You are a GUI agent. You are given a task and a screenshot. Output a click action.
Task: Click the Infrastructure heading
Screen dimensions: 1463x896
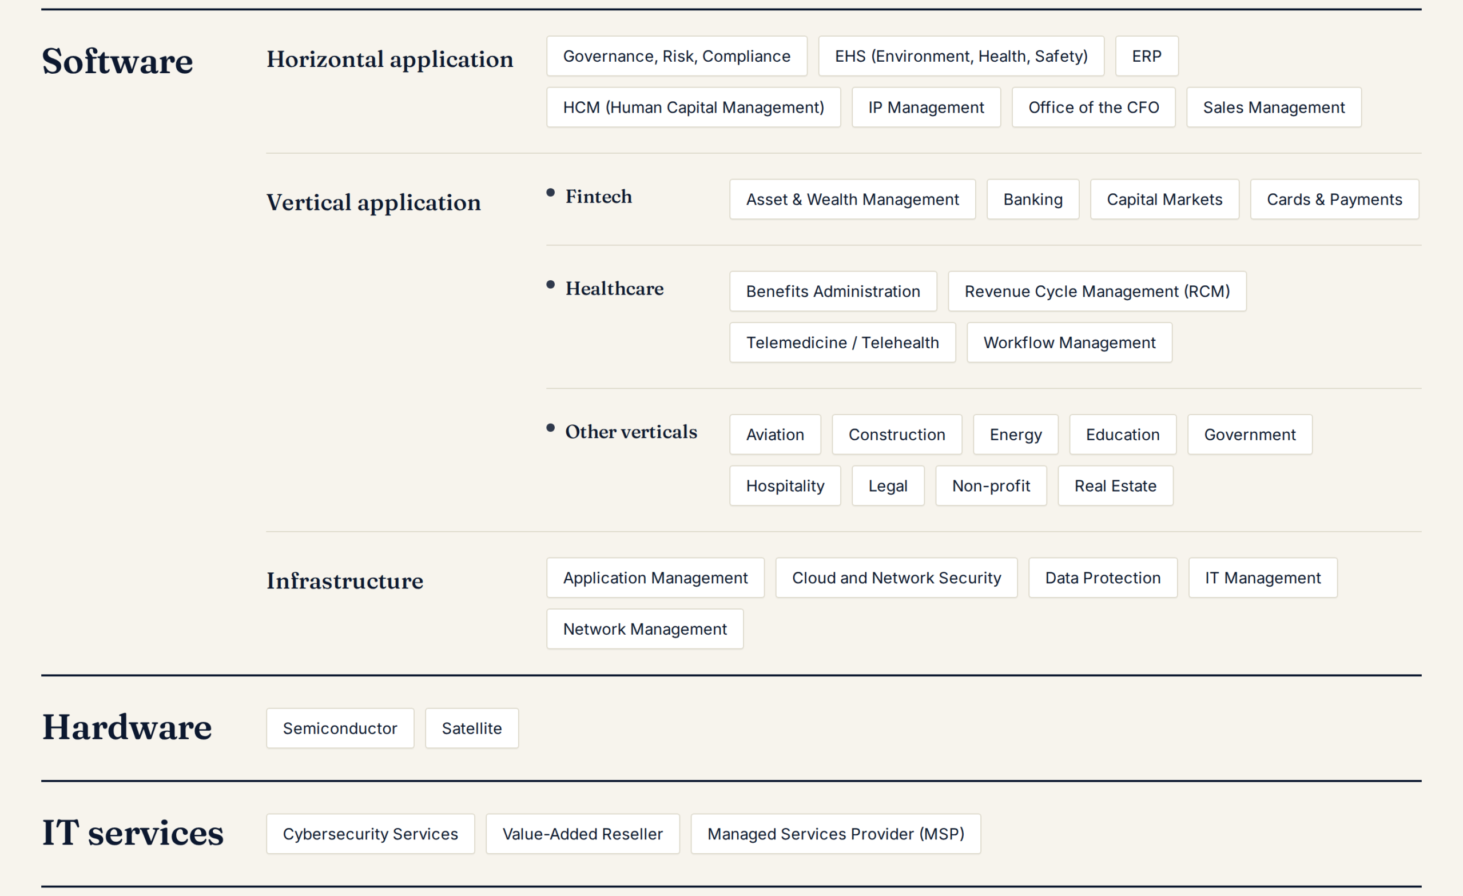345,581
